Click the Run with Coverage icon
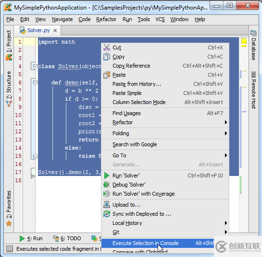Screen dimensions: 262x257 pyautogui.click(x=106, y=194)
